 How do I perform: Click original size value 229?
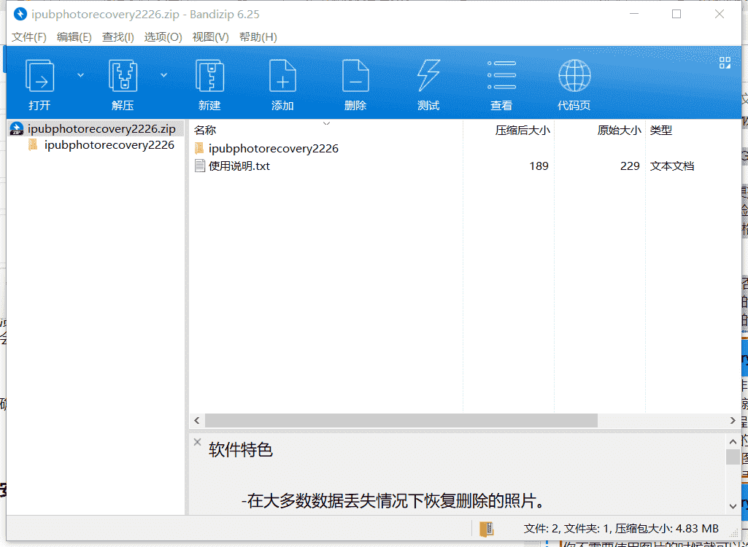(630, 166)
